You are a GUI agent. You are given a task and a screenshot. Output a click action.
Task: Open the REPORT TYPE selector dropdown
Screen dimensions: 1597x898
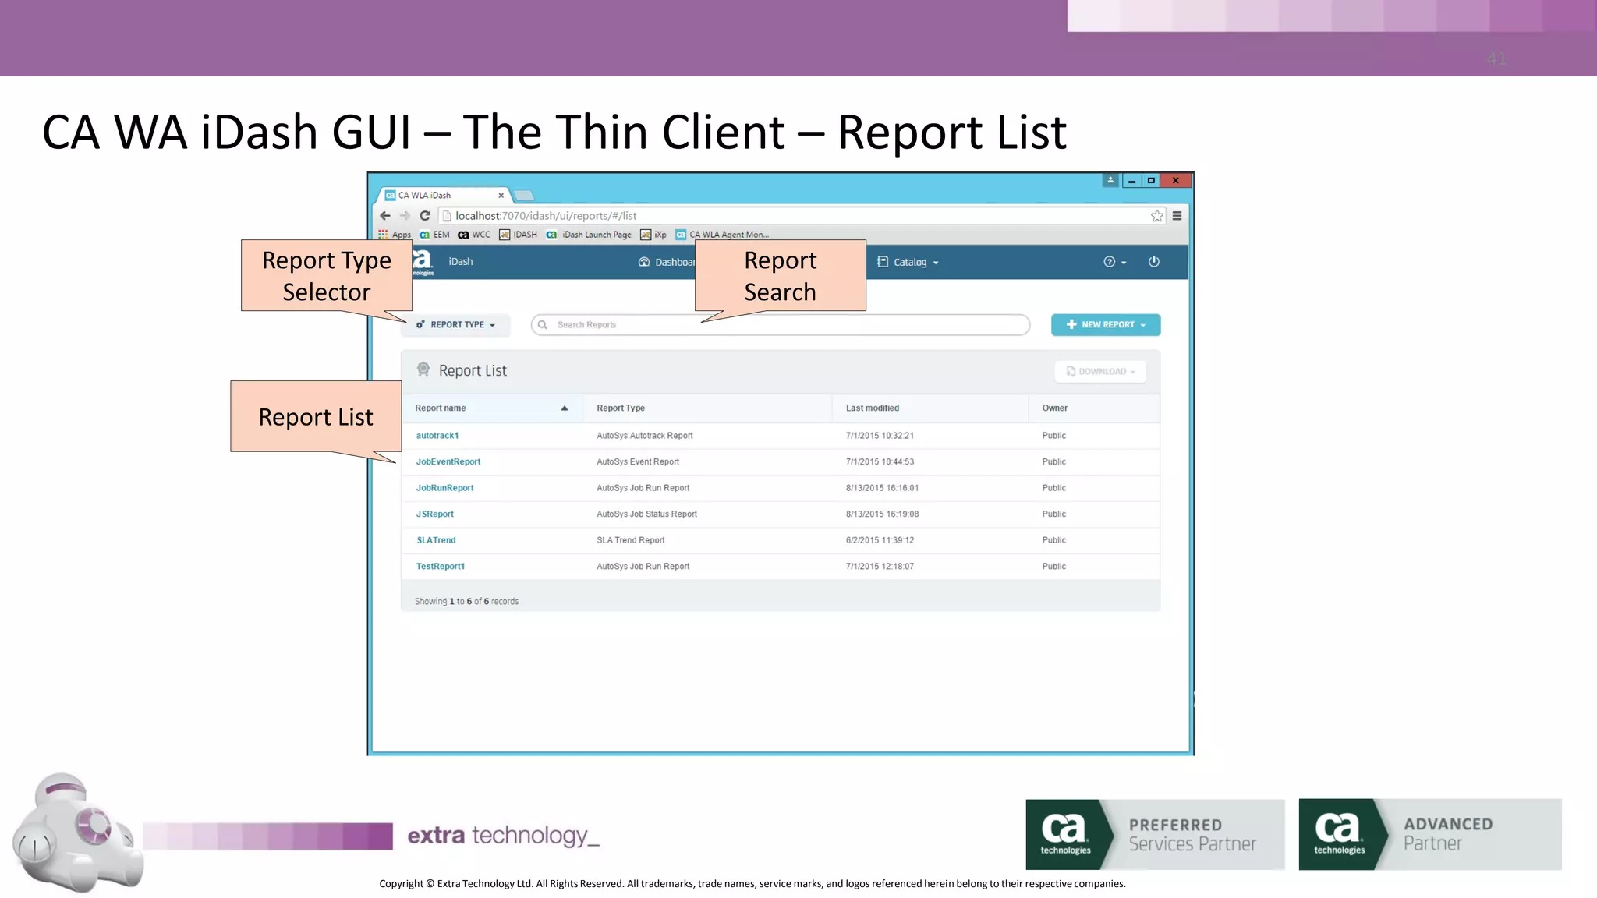(x=455, y=325)
